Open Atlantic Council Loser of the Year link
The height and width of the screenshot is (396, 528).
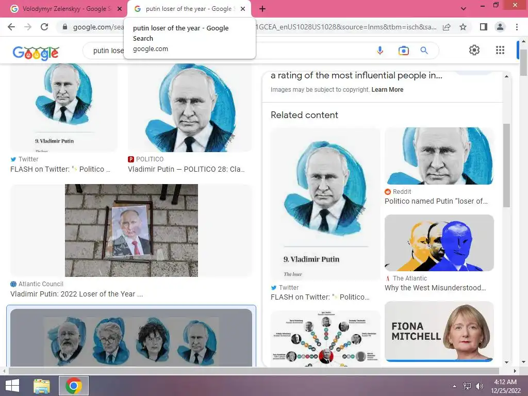point(76,294)
